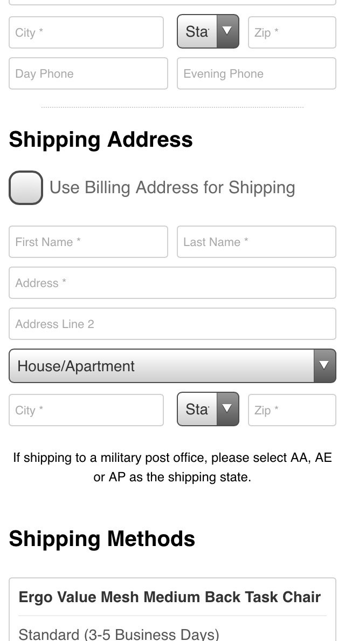Click the City field in Shipping Address
345x641 pixels.
[86, 410]
